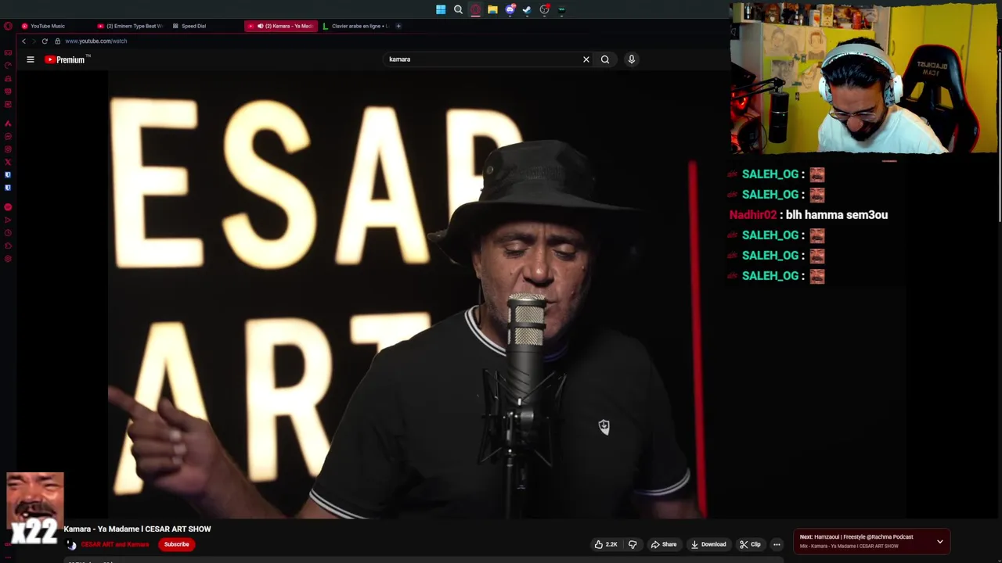Open X (Twitter) from the browser sidebar
The width and height of the screenshot is (1002, 563).
pos(8,162)
